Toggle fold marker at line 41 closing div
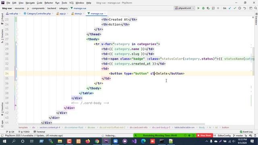Viewport: 258px width, 145px height. [17, 108]
